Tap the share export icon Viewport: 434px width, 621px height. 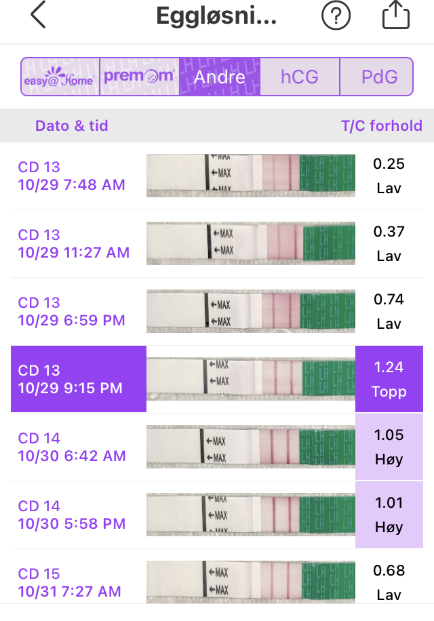click(396, 16)
